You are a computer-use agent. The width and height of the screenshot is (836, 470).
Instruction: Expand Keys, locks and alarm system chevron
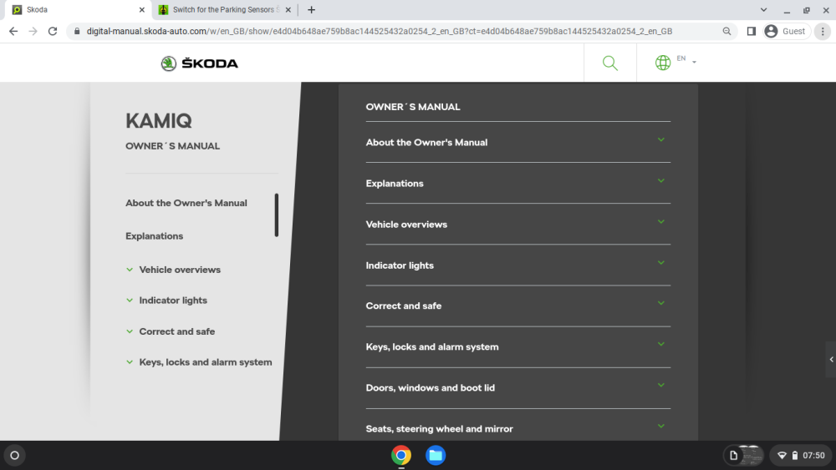[x=661, y=345]
